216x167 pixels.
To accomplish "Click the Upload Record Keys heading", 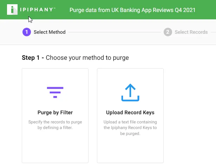I will pos(130,113).
